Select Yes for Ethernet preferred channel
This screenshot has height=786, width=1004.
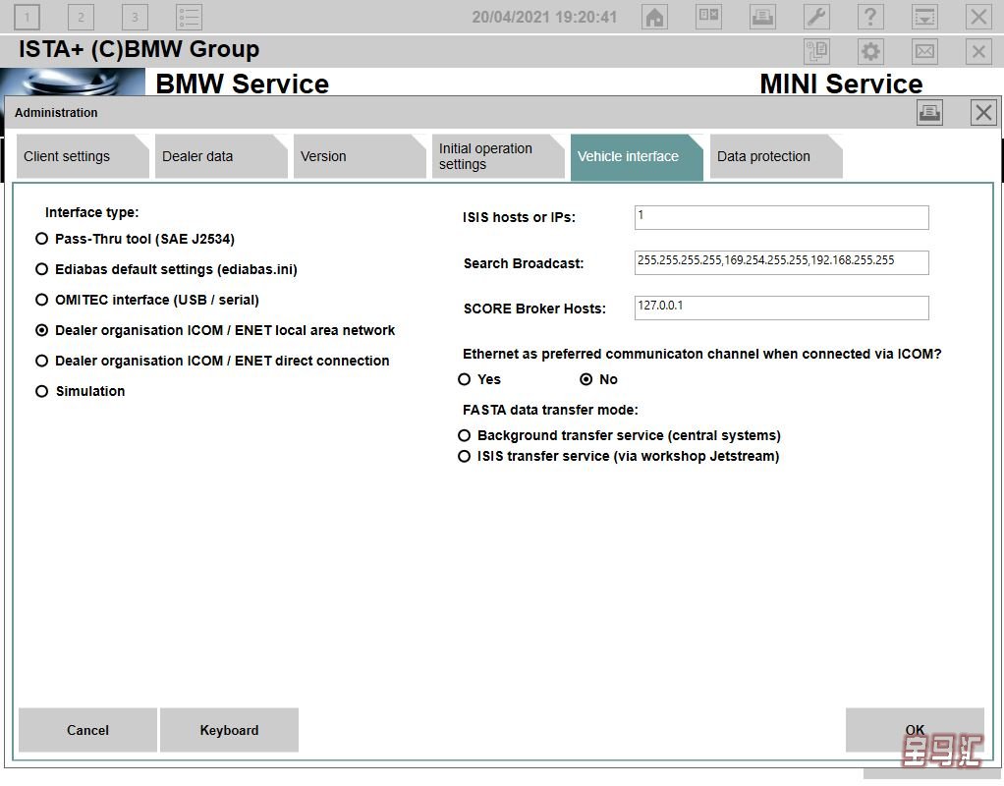[x=479, y=379]
